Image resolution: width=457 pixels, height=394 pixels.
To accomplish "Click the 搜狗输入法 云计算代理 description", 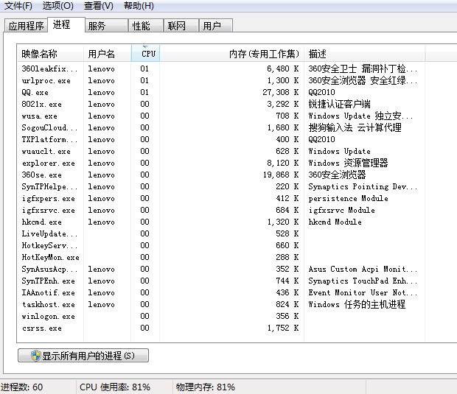I will tap(355, 127).
